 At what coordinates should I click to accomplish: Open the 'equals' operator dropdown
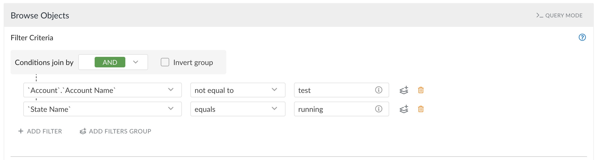pyautogui.click(x=238, y=109)
